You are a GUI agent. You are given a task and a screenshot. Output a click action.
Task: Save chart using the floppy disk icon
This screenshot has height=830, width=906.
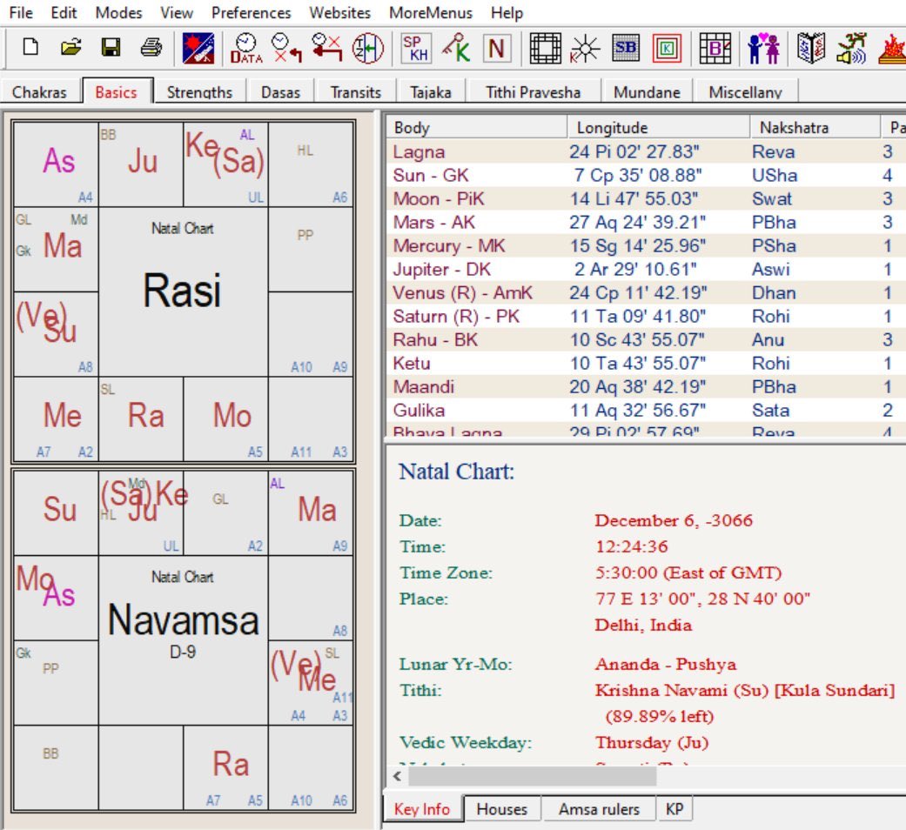[111, 47]
